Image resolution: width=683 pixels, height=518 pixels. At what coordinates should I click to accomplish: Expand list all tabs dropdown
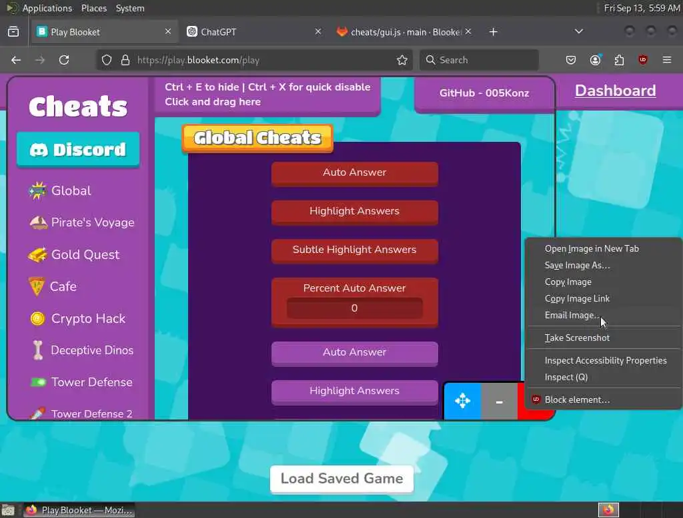click(579, 31)
